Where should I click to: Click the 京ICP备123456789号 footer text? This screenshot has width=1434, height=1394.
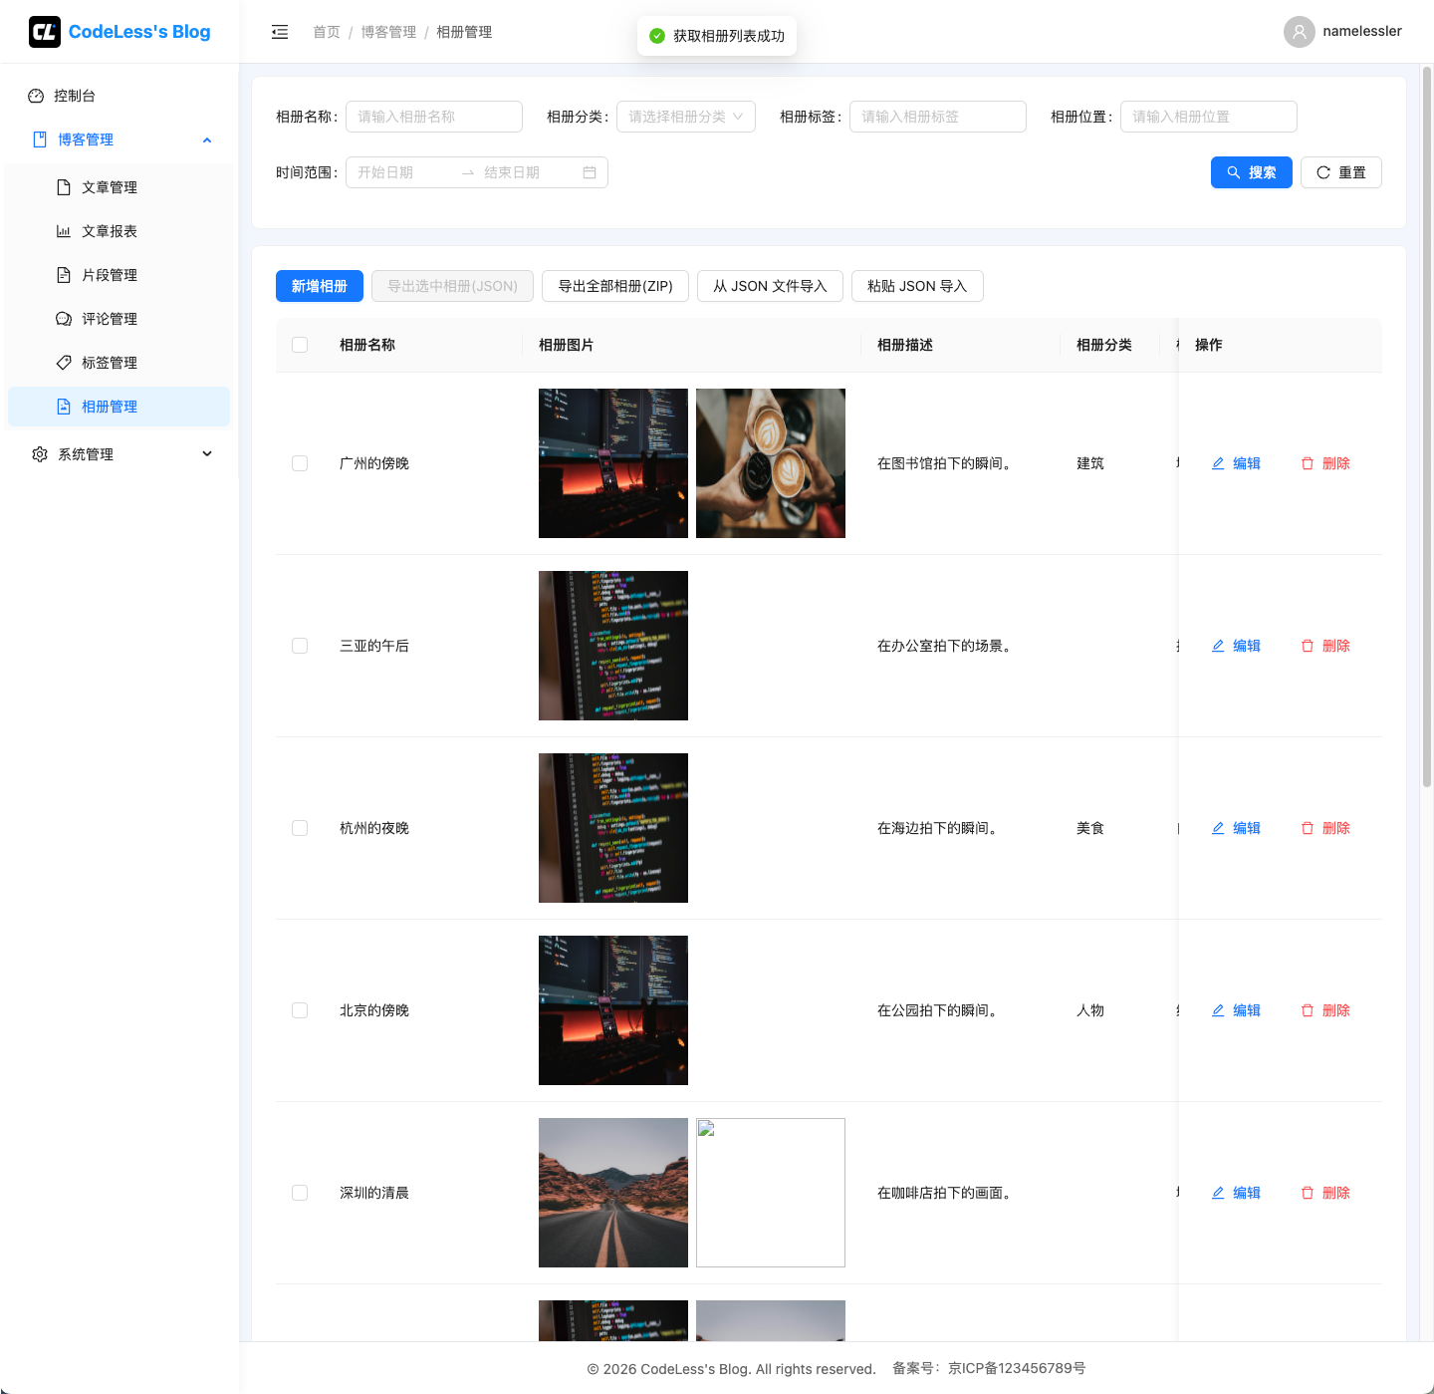[1017, 1368]
